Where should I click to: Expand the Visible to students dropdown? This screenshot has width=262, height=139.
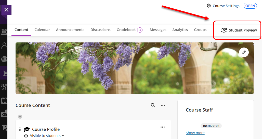coord(47,136)
